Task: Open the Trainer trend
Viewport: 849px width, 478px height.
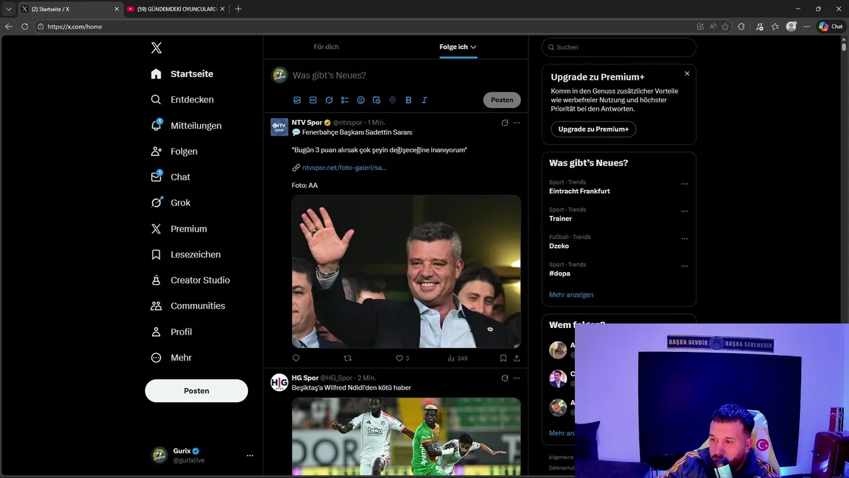Action: tap(560, 218)
